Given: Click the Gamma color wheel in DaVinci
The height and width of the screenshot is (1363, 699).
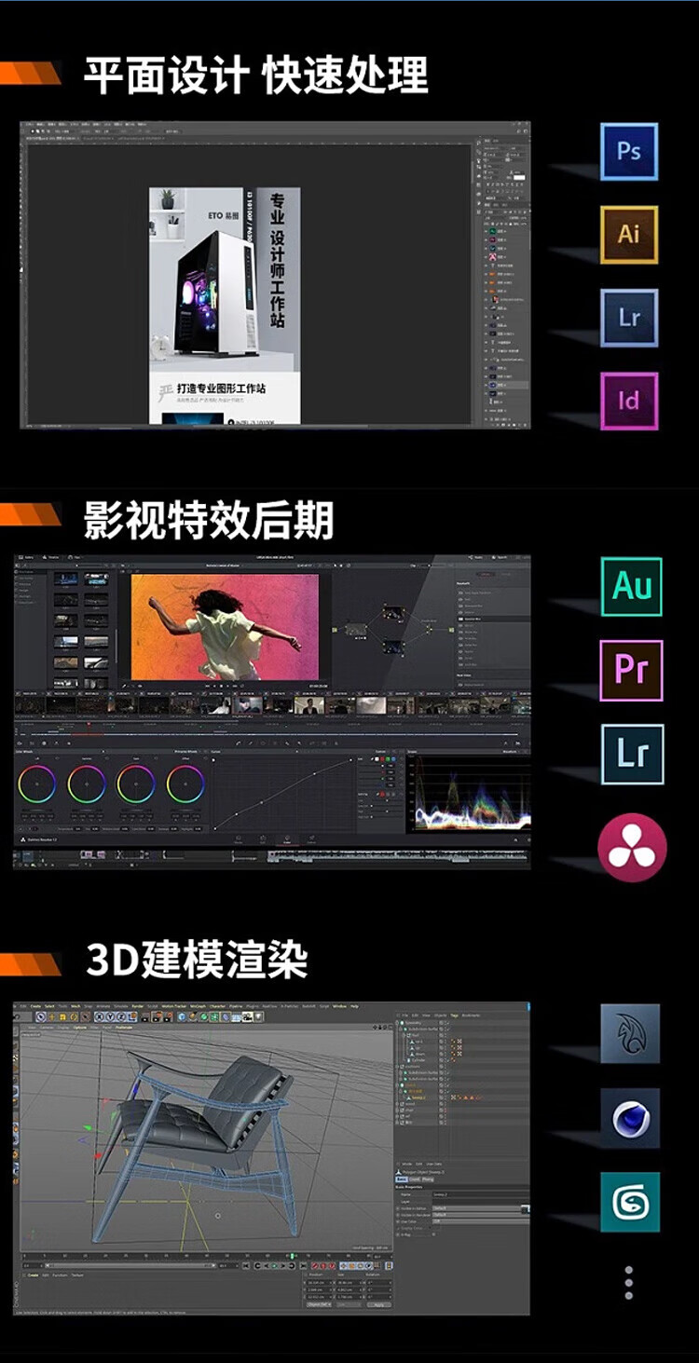Looking at the screenshot, I should 86,784.
